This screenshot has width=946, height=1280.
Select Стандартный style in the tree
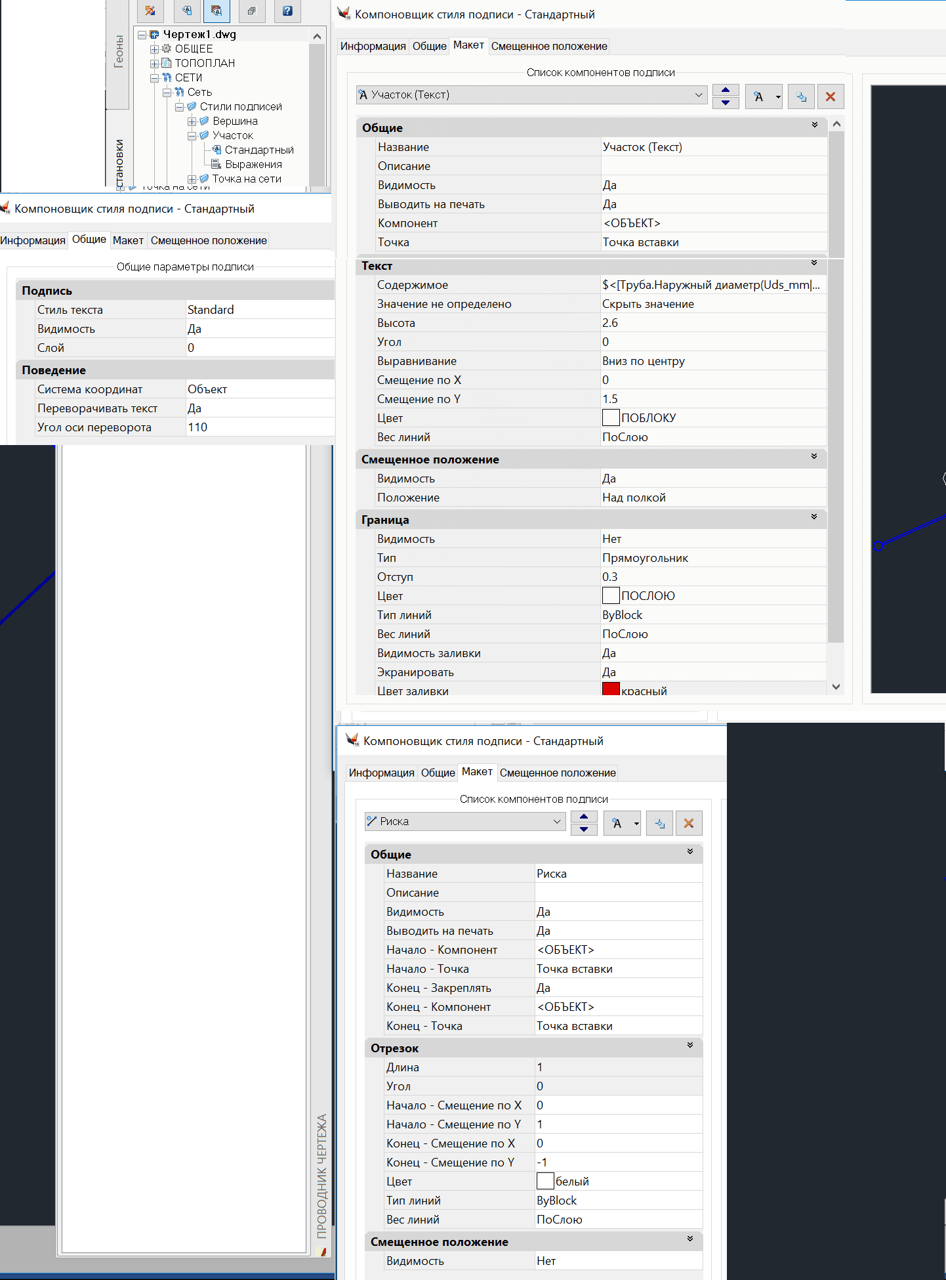(x=258, y=150)
